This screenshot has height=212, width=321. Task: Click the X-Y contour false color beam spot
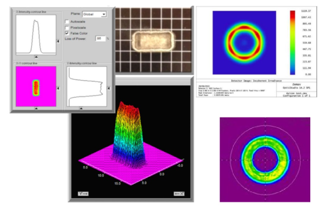36,88
